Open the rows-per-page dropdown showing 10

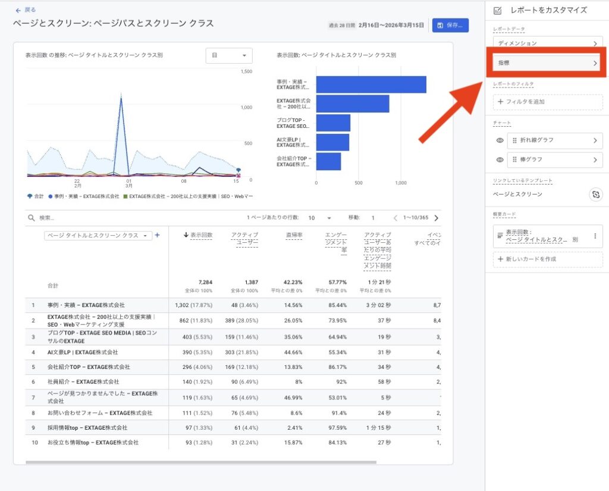tap(319, 218)
